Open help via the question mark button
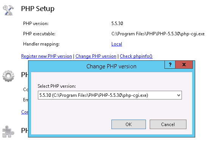Image resolution: width=224 pixels, height=142 pixels. (170, 65)
